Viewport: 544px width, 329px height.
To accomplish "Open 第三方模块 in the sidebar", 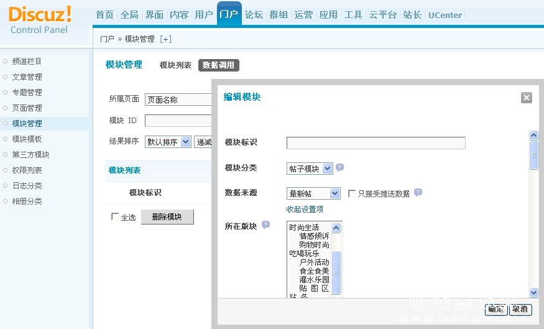I will point(30,154).
